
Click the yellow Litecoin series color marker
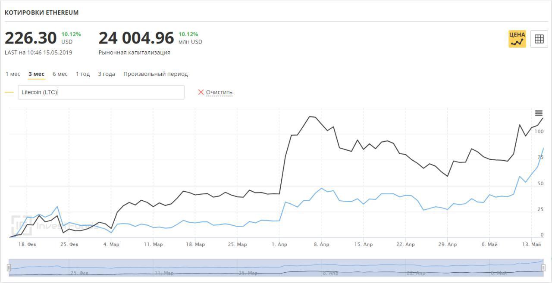(9, 92)
